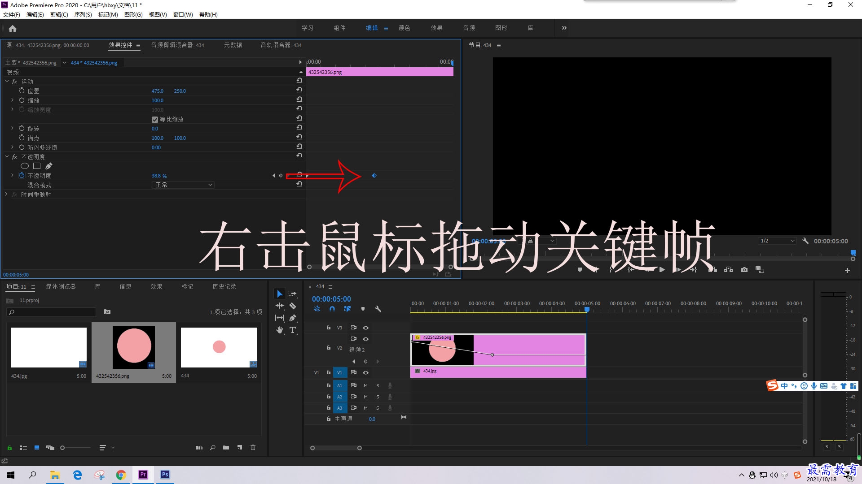
Task: Click opacity value 38.8 %
Action: pos(159,176)
